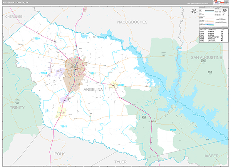
Task: Select the POLK county label
Action: [60, 154]
